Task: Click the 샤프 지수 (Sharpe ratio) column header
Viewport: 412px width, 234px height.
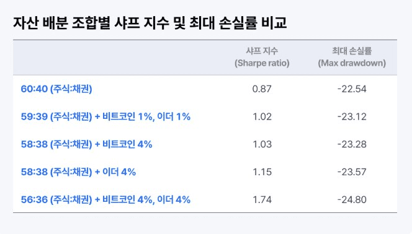Action: pos(262,57)
